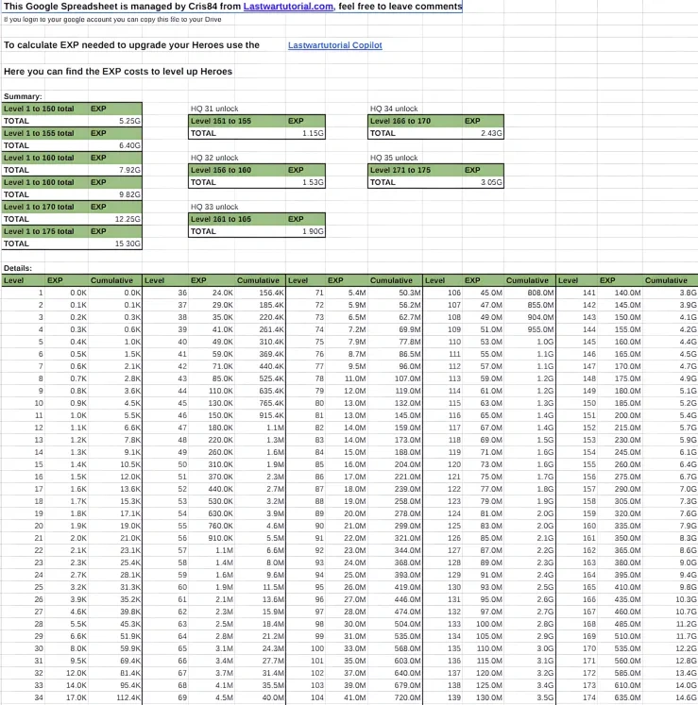Viewport: 698px width, 705px height.
Task: Click the 'HQ 31 unlock' label cell
Action: click(x=214, y=109)
